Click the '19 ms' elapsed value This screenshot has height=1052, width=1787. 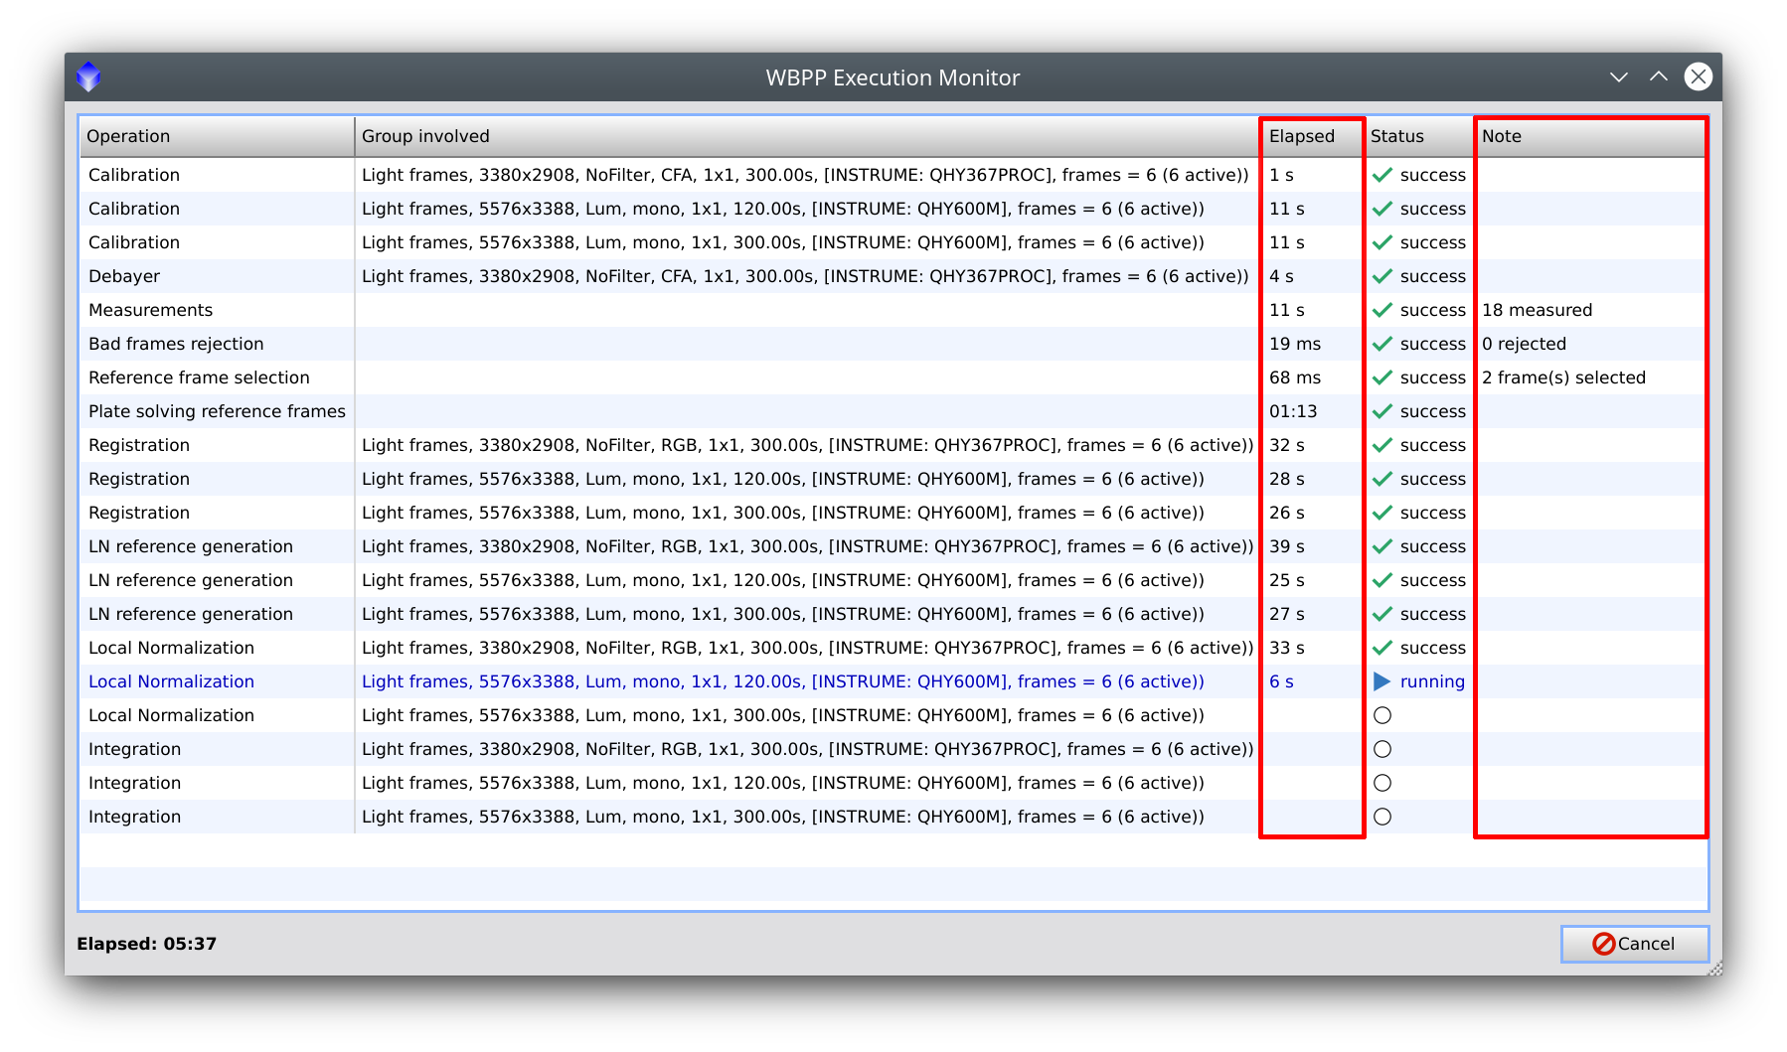coord(1294,344)
